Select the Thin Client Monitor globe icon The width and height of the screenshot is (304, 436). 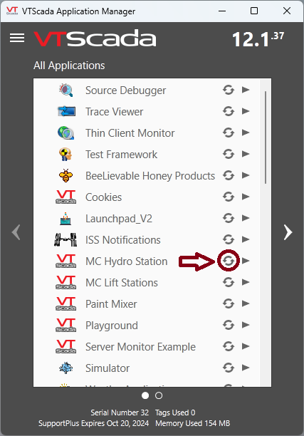point(66,133)
